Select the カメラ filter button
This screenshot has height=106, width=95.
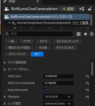pyautogui.click(x=43, y=41)
